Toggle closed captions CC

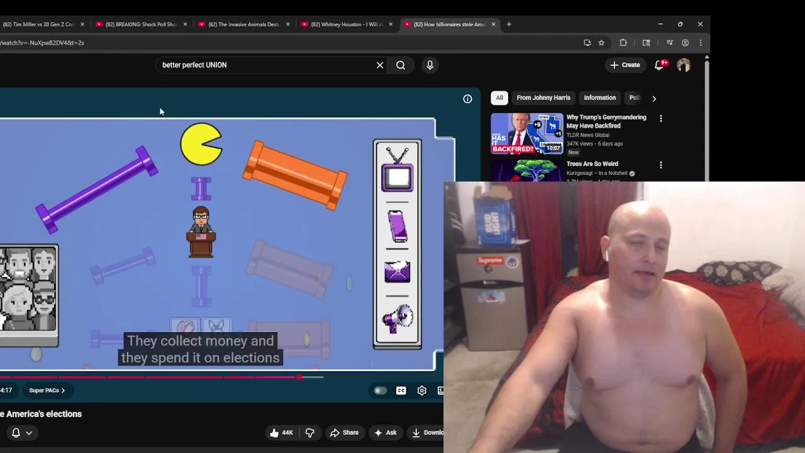point(401,391)
